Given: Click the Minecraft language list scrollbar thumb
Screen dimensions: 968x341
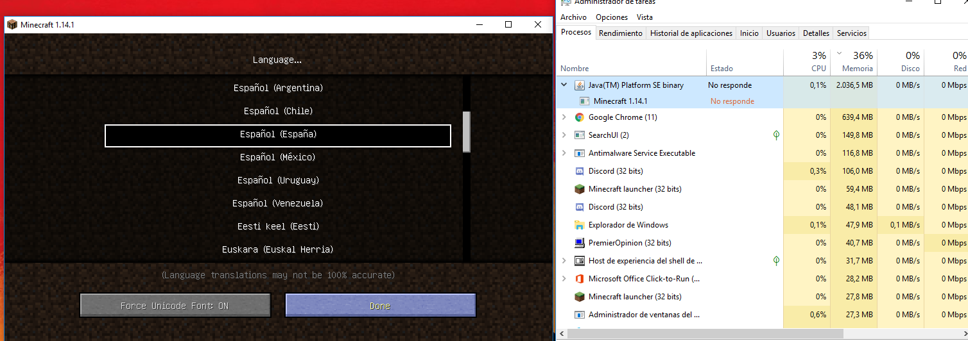Looking at the screenshot, I should [x=467, y=131].
